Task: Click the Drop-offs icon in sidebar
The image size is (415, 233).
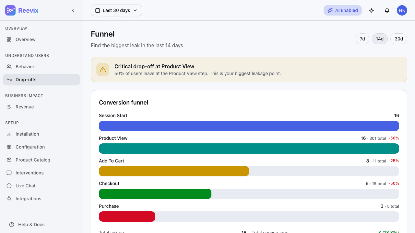Action: pyautogui.click(x=9, y=79)
